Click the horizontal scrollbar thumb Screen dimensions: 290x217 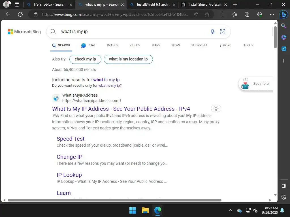114,200
